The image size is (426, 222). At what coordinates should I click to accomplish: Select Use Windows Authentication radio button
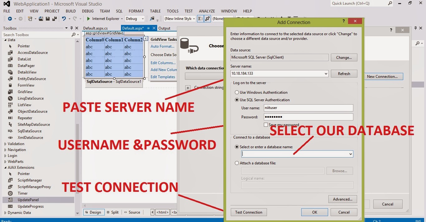tap(237, 92)
